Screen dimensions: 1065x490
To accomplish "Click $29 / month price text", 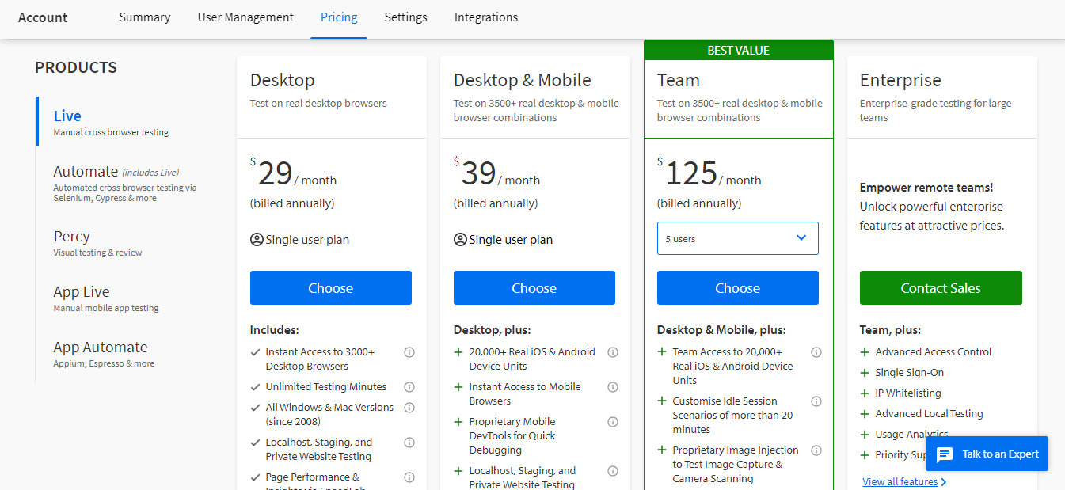I will tap(294, 173).
